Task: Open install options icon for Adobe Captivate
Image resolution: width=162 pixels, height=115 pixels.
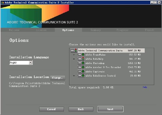Action: (81, 72)
